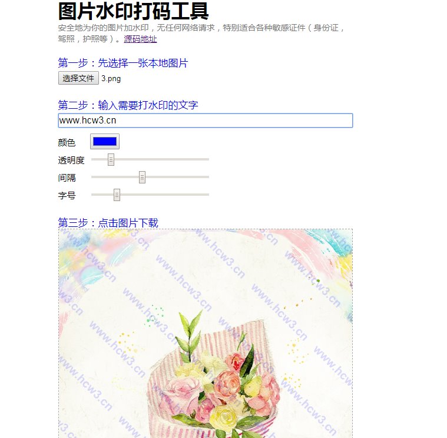Image resolution: width=447 pixels, height=438 pixels.
Task: Click the 颜色 color label
Action: 67,142
